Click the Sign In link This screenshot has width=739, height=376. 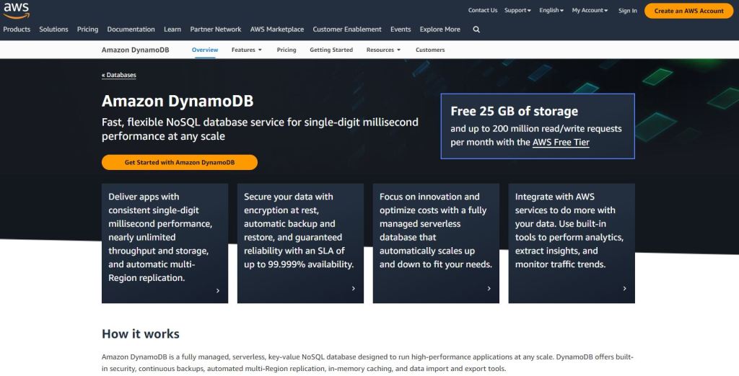tap(627, 10)
